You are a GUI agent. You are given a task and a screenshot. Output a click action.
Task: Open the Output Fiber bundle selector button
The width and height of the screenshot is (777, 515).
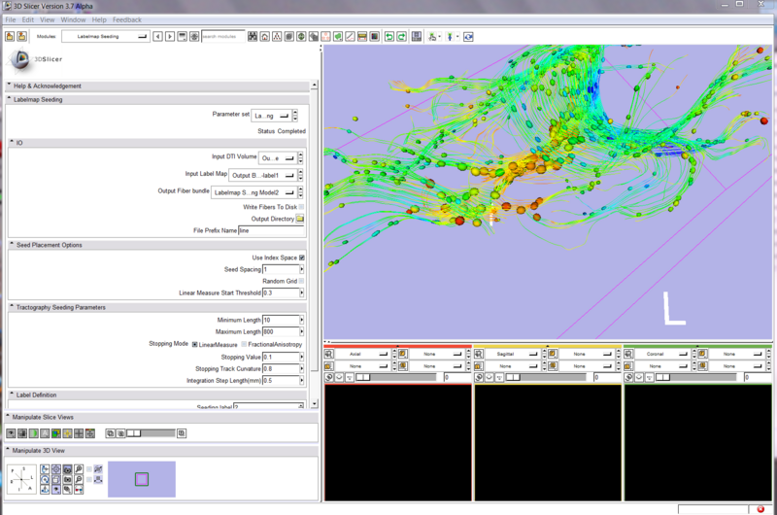(x=253, y=192)
